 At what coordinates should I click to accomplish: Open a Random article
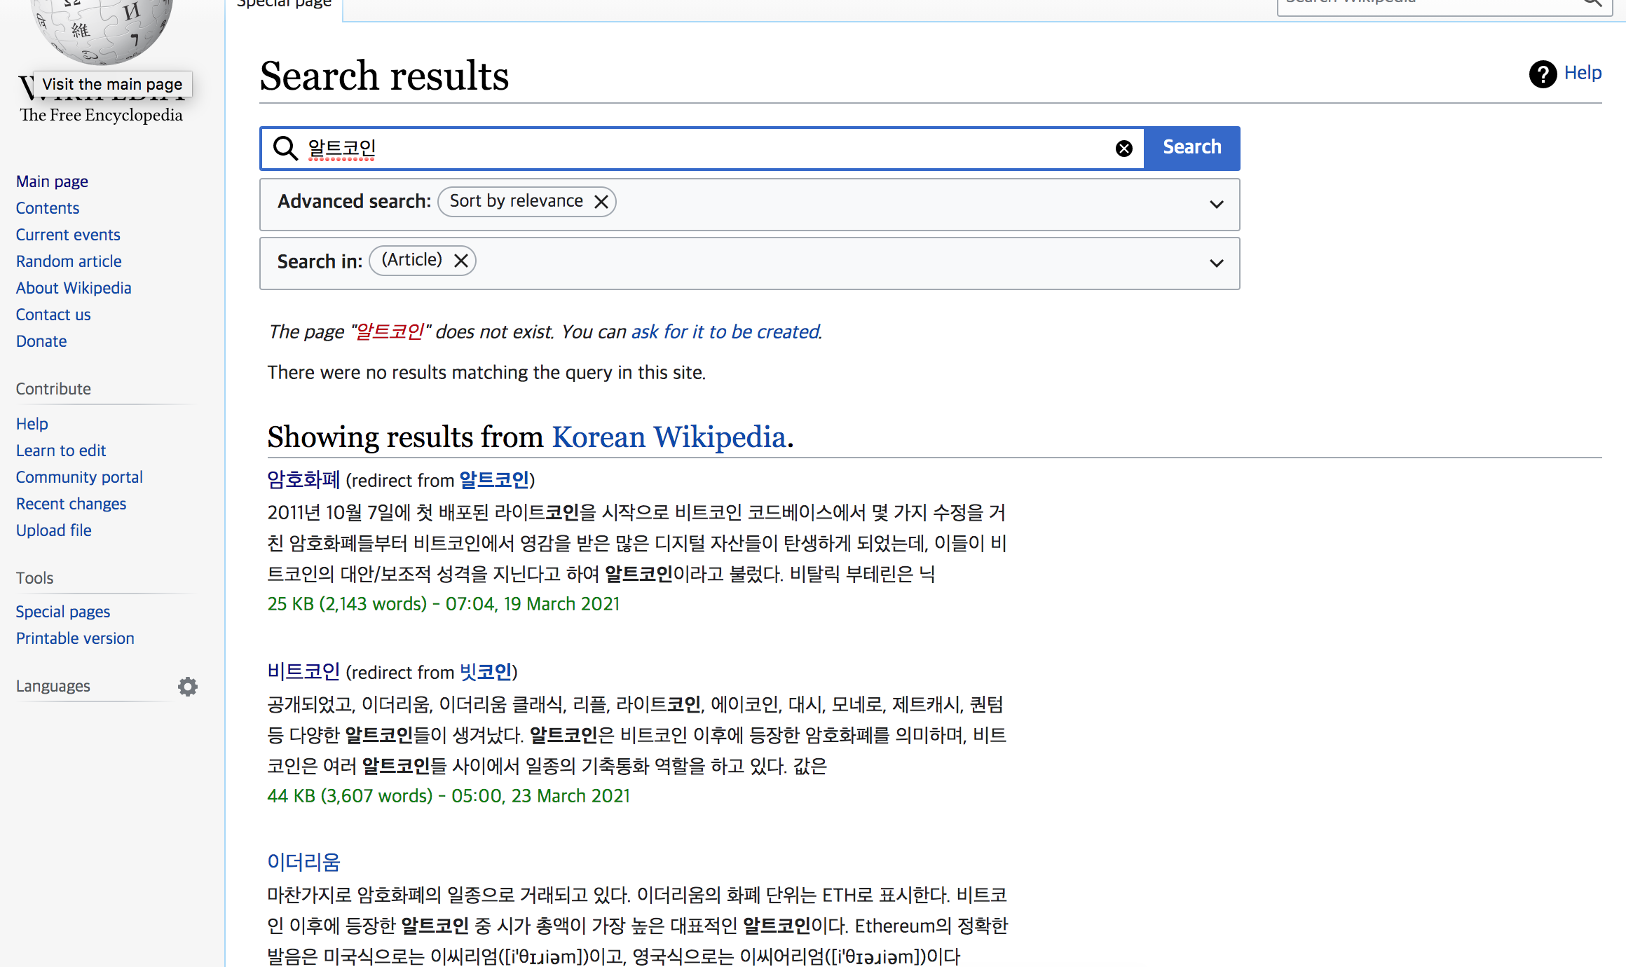[69, 261]
